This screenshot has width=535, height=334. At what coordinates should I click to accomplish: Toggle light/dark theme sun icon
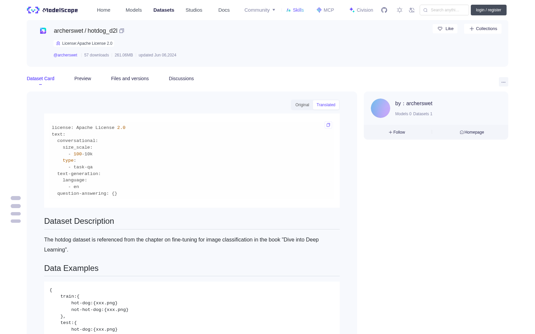click(399, 10)
